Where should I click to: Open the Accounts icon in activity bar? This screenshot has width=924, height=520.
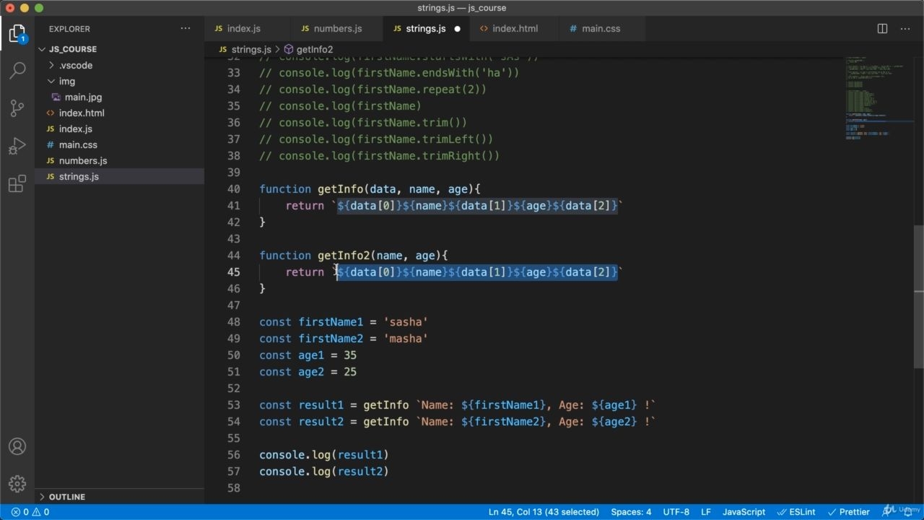click(17, 446)
